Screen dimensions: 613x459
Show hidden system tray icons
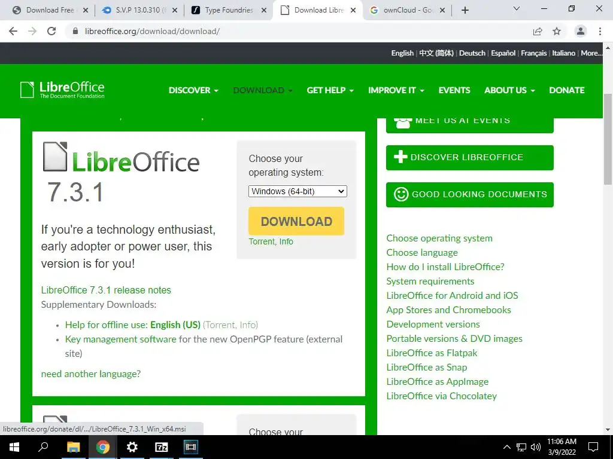click(x=506, y=447)
